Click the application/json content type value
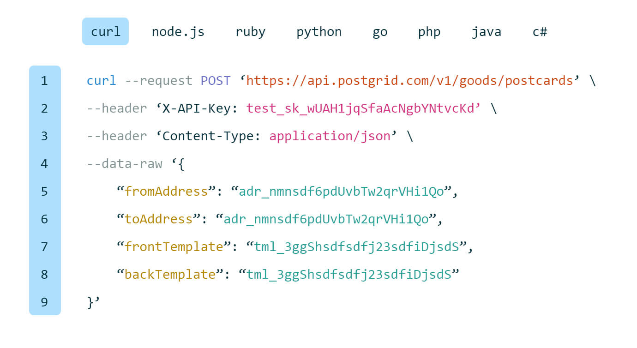The width and height of the screenshot is (637, 348). click(330, 136)
